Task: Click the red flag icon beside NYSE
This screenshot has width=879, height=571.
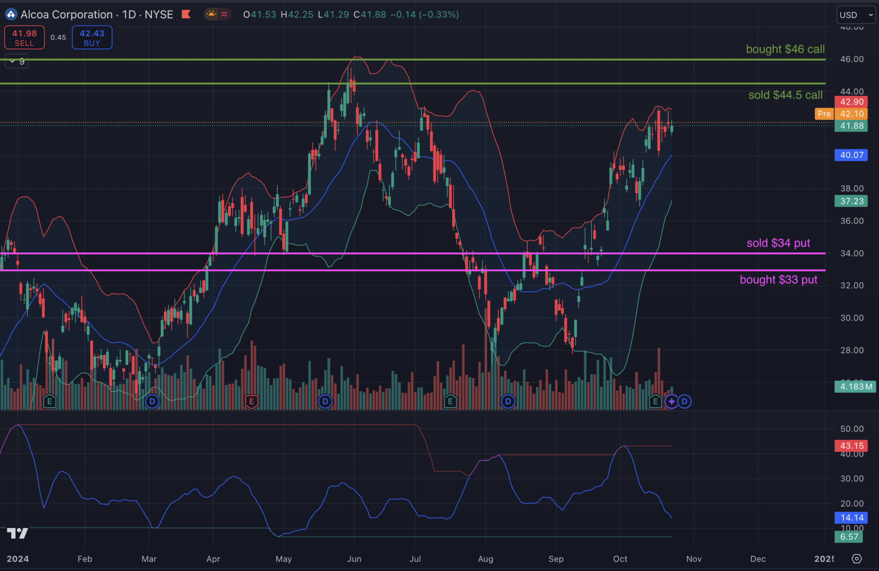Action: pyautogui.click(x=186, y=14)
